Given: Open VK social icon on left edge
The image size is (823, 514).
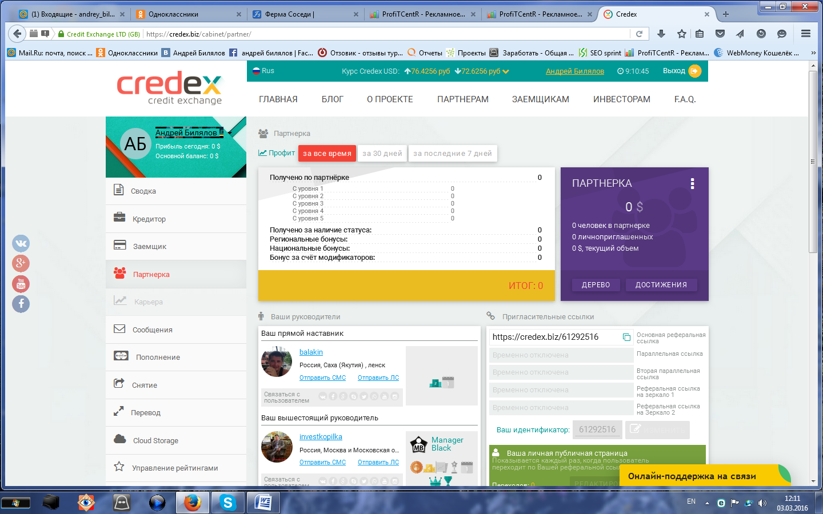Looking at the screenshot, I should point(21,243).
